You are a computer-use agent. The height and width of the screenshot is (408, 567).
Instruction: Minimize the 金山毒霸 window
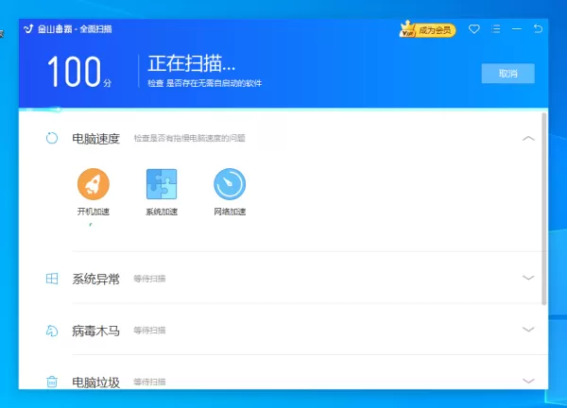(x=517, y=28)
